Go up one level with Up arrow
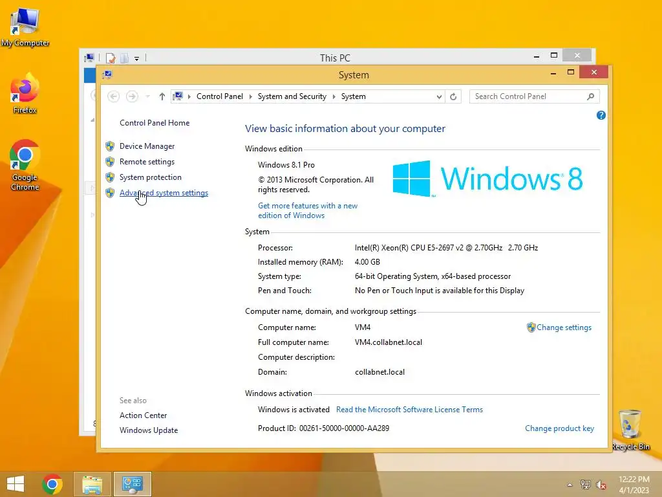662x497 pixels. (x=162, y=97)
